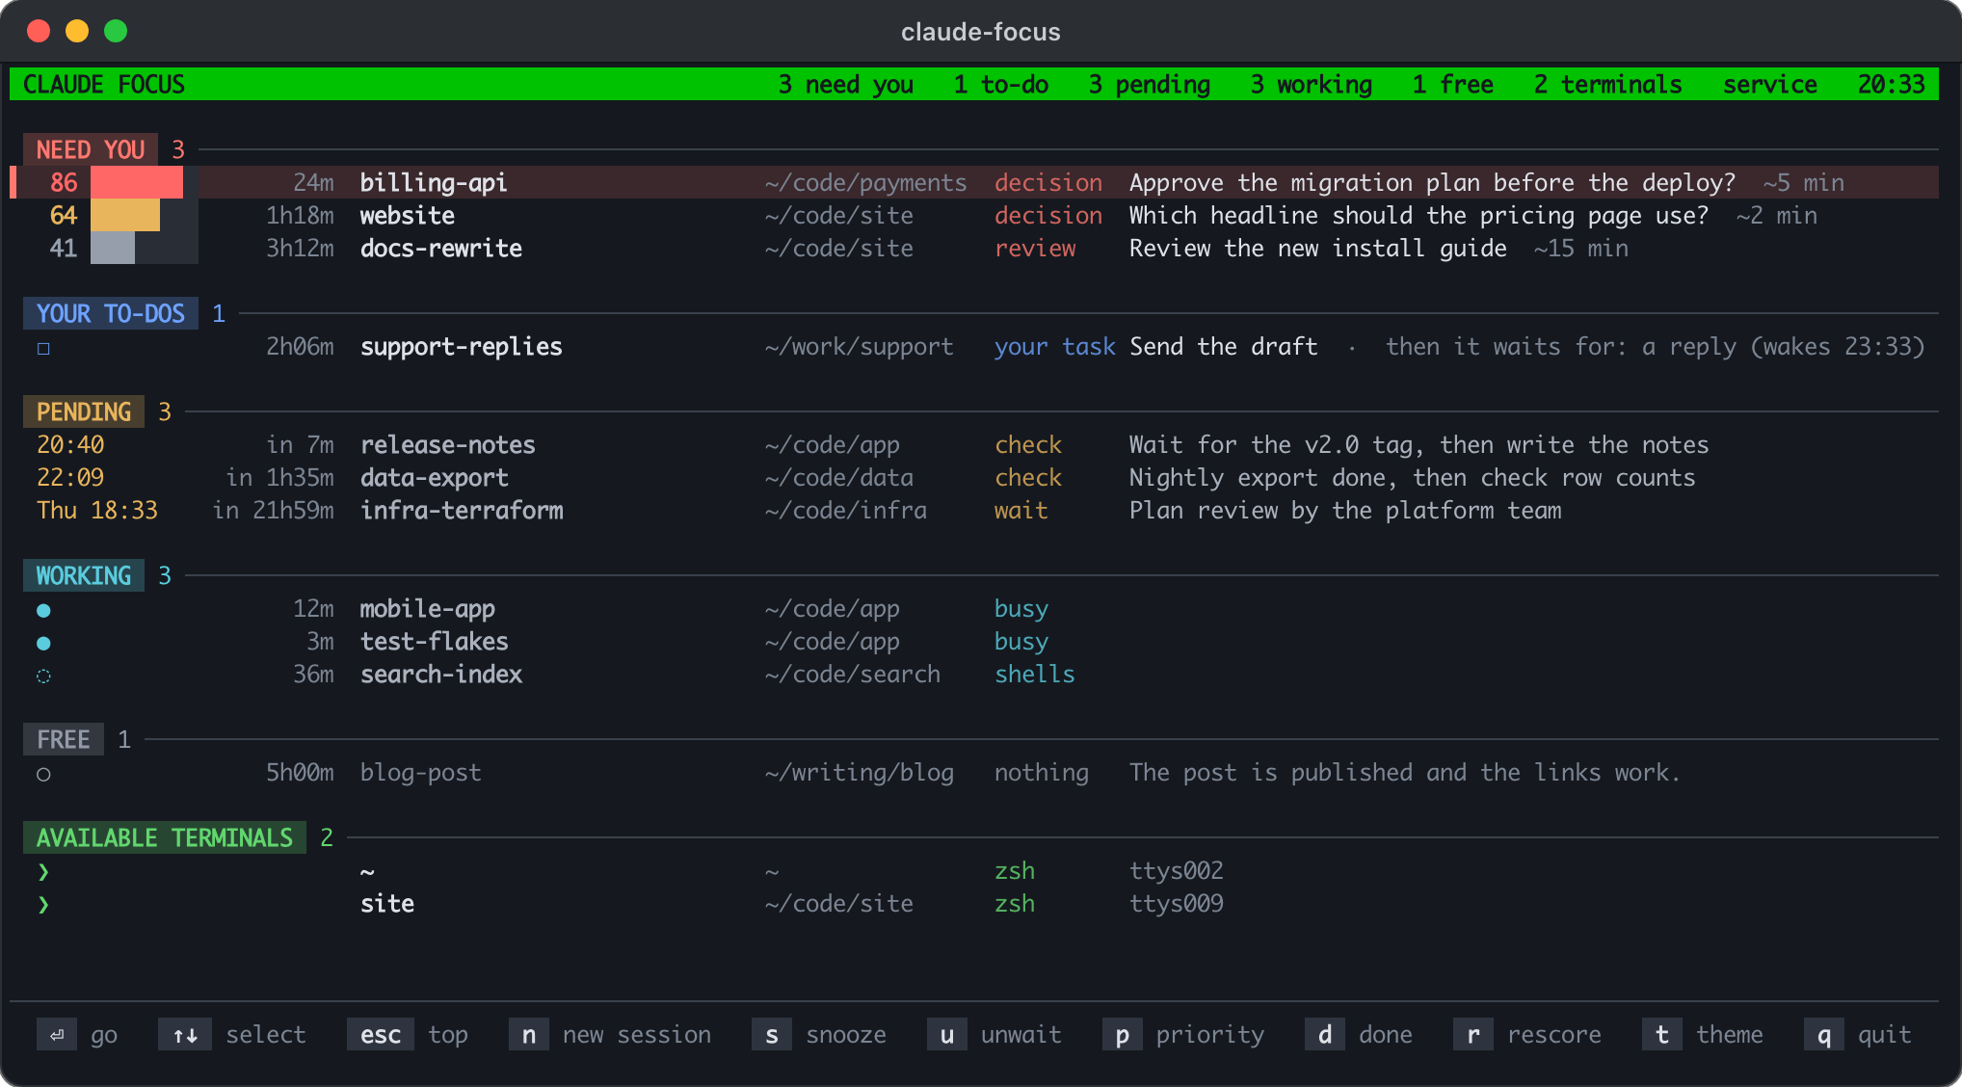Image resolution: width=1962 pixels, height=1087 pixels.
Task: Click the esc key hint for top
Action: pyautogui.click(x=381, y=1034)
